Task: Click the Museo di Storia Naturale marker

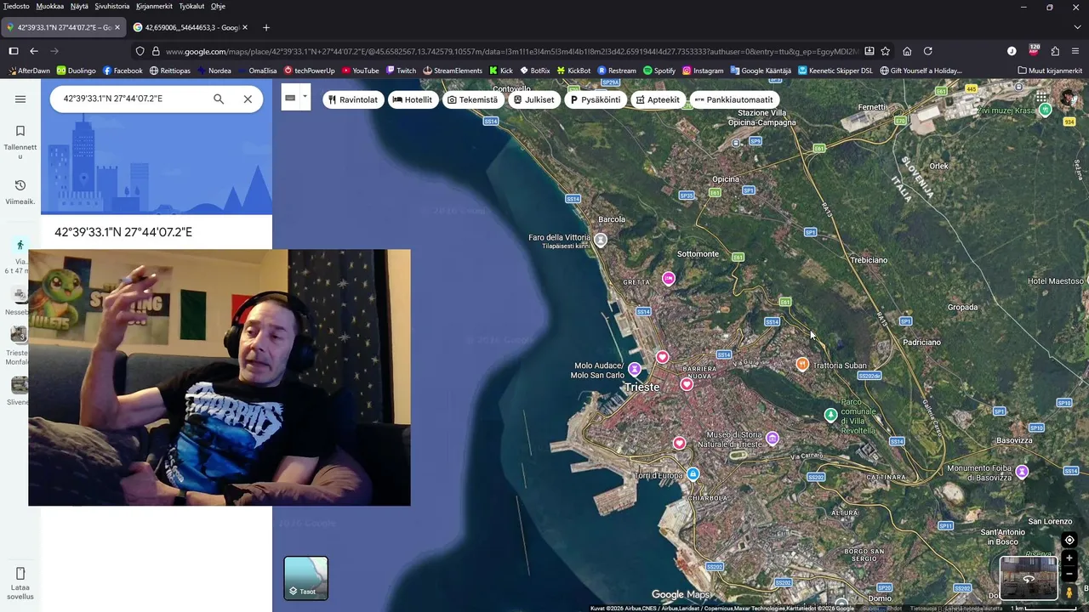Action: pyautogui.click(x=772, y=439)
